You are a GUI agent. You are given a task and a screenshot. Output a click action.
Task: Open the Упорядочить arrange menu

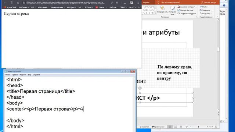162,10
